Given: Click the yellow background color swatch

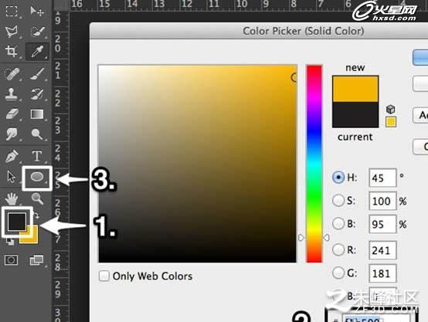Looking at the screenshot, I should pos(31,236).
